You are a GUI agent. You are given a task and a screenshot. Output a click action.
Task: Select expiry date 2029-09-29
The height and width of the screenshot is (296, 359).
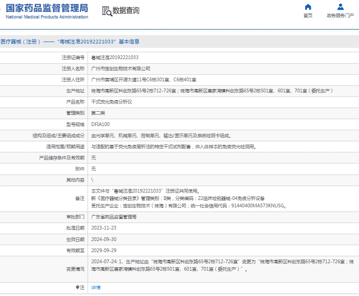click(x=104, y=250)
